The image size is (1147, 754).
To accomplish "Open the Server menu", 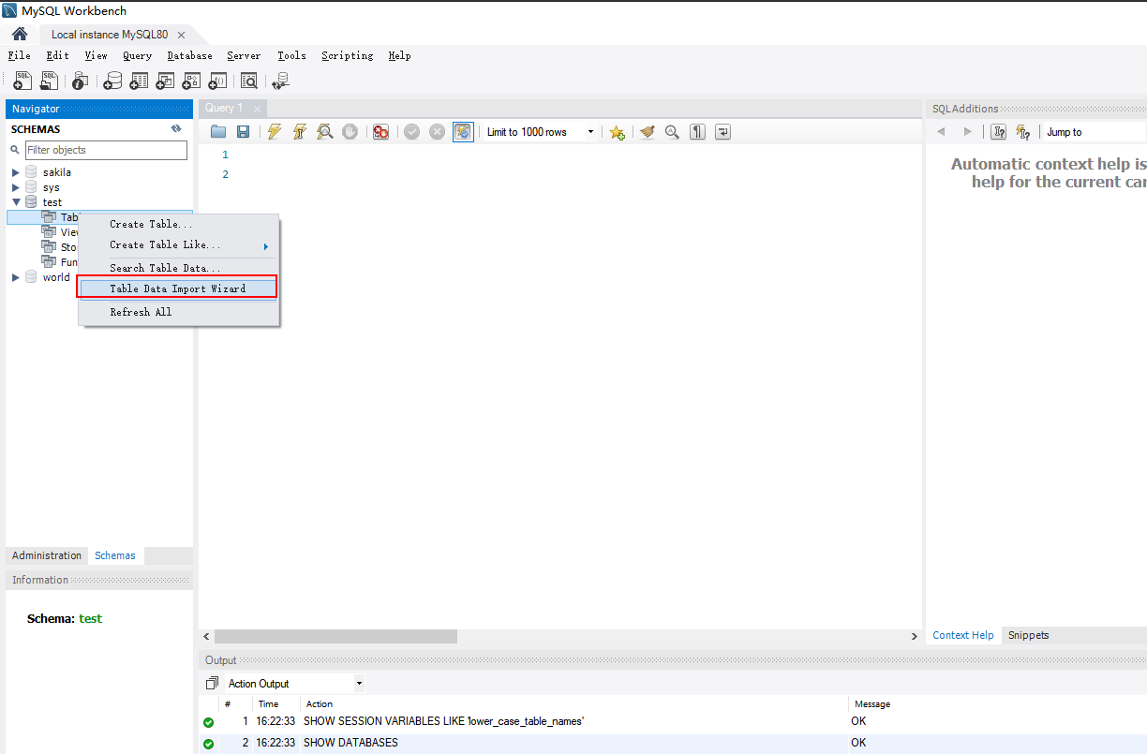I will (x=244, y=56).
